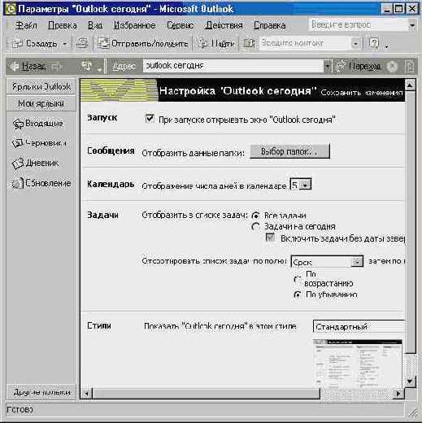Click the horizontal scrollbar thumb

click(x=206, y=393)
